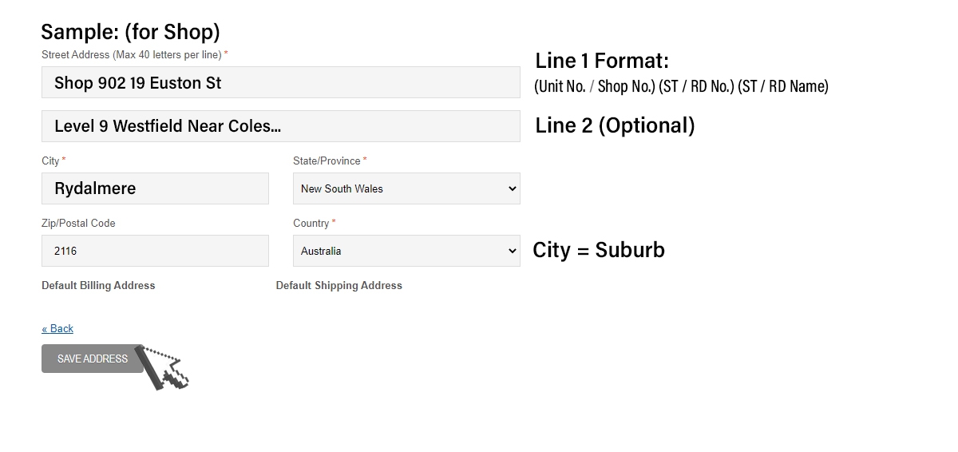Screen dimensions: 958x452
Task: Click the Default Shipping Address label
Action: pyautogui.click(x=339, y=285)
